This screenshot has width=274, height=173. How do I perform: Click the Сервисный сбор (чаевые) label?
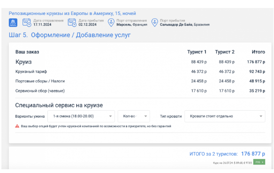click(x=40, y=91)
